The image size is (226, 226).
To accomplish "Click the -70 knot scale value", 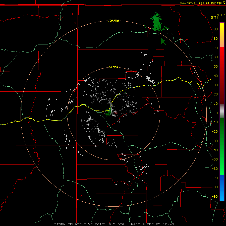I will (x=215, y=178).
